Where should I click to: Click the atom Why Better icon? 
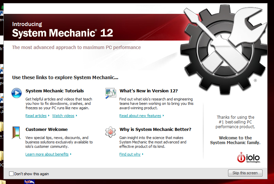coord(110,132)
